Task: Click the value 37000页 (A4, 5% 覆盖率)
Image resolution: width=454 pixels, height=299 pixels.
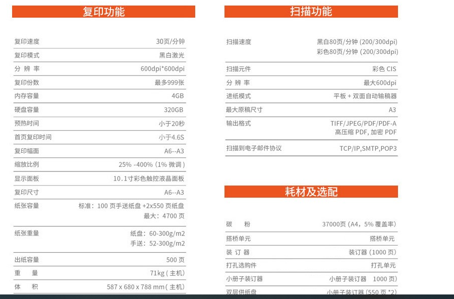Action: click(x=359, y=224)
